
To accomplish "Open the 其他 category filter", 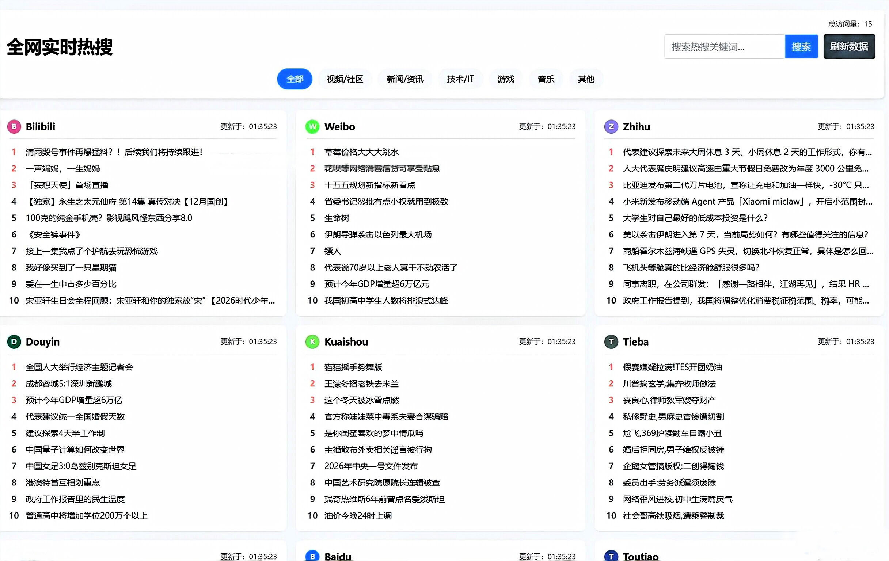I will click(x=586, y=79).
